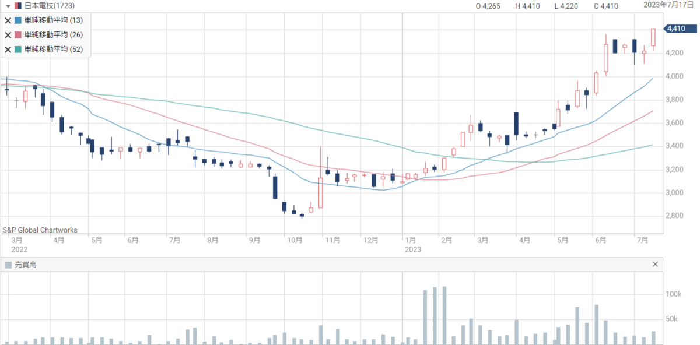Click the date 2023年7月17日

click(670, 5)
